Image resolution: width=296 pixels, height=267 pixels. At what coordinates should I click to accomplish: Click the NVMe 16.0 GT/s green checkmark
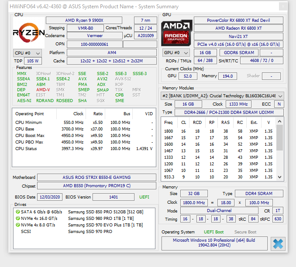click(18, 218)
